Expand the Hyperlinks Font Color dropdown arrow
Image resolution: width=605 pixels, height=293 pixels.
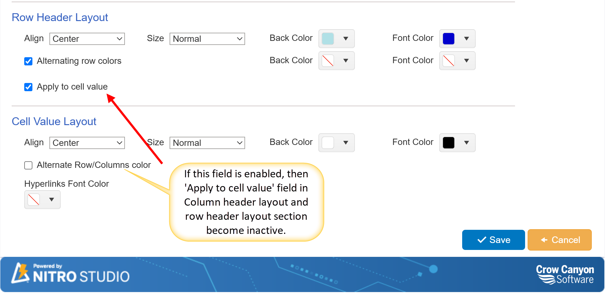52,200
